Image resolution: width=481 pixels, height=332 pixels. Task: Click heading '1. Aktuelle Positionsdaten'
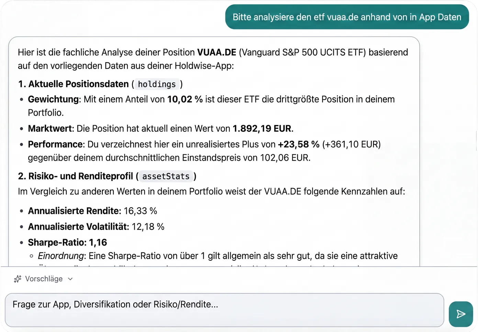point(74,84)
